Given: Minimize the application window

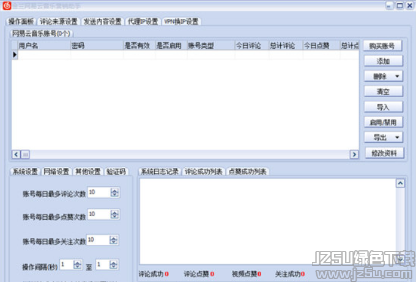Looking at the screenshot, I should (389, 5).
